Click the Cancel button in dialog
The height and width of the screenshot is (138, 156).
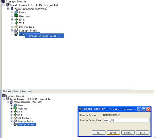pyautogui.click(x=128, y=132)
